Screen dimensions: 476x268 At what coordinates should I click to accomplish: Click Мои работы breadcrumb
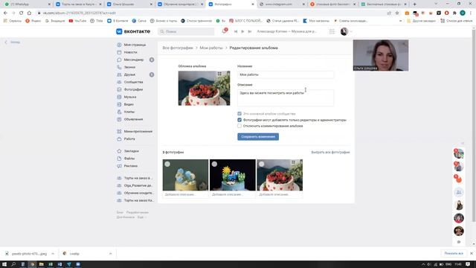pyautogui.click(x=211, y=48)
